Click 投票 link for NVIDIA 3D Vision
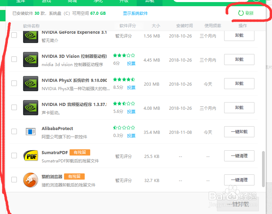 (131, 63)
